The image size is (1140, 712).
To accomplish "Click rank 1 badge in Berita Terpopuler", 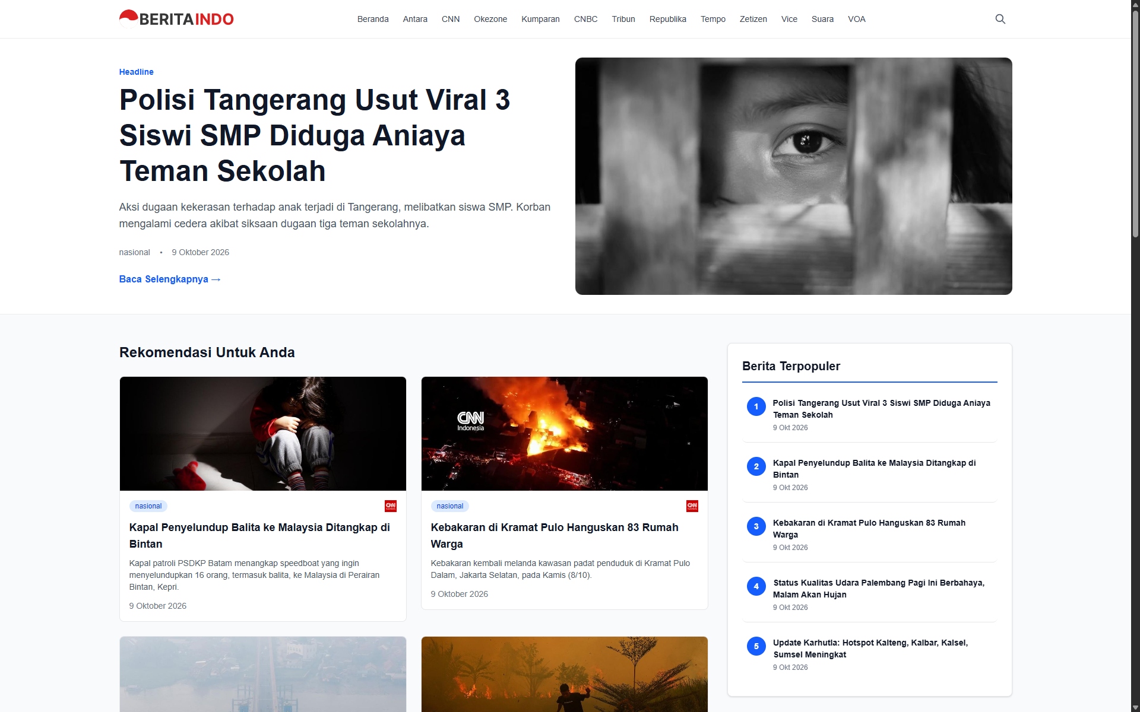I will 756,406.
